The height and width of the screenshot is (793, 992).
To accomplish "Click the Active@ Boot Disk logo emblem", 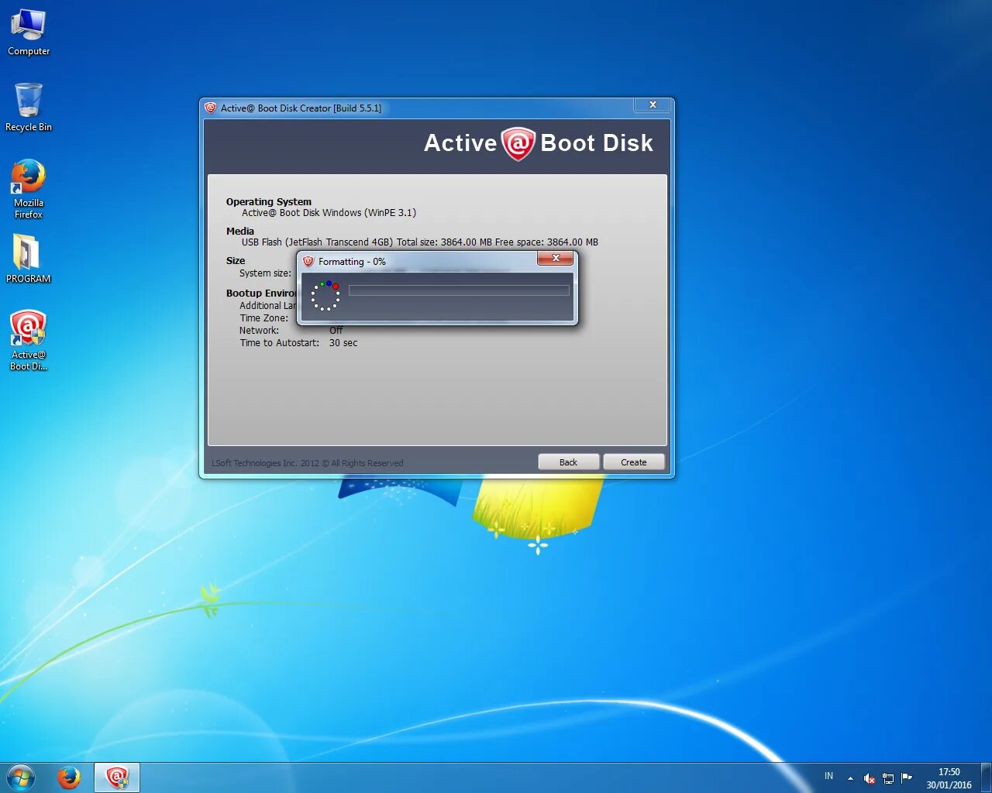I will coord(518,143).
